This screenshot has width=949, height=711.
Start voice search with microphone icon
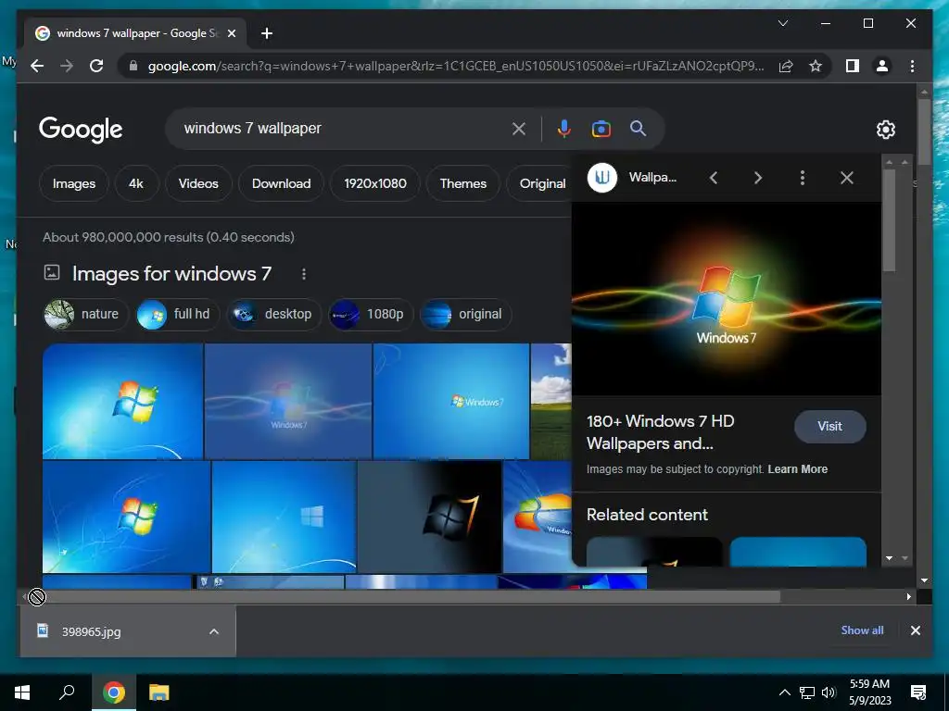(564, 129)
